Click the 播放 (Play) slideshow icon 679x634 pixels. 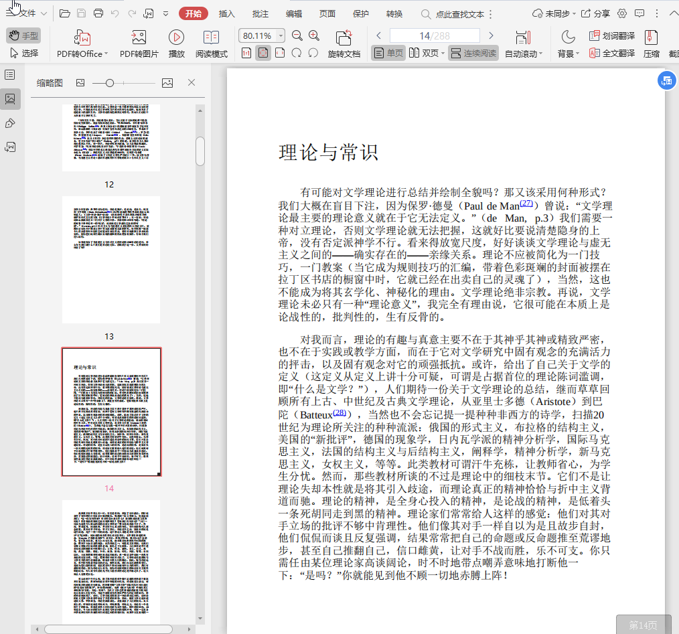[x=176, y=38]
